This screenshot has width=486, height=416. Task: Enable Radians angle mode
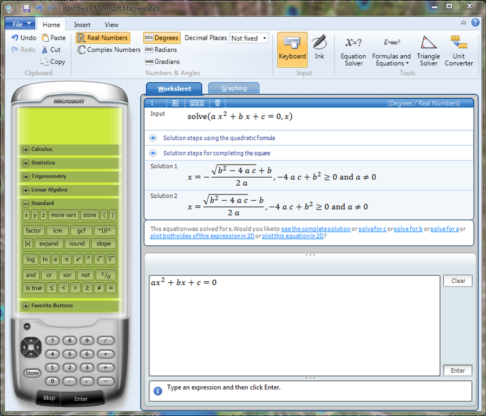click(x=162, y=49)
